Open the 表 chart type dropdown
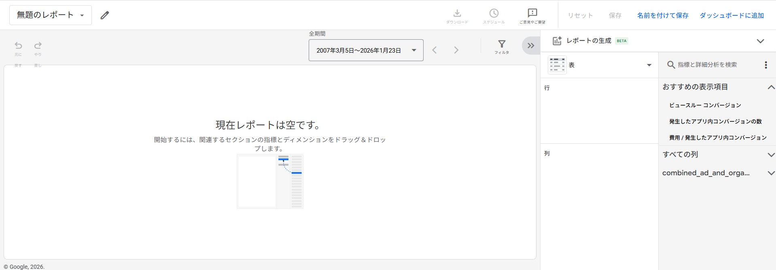The image size is (776, 270). (x=600, y=65)
